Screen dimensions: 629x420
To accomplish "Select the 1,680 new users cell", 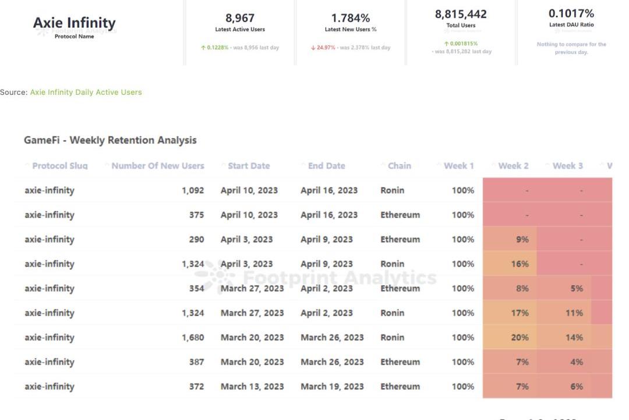I will point(193,337).
